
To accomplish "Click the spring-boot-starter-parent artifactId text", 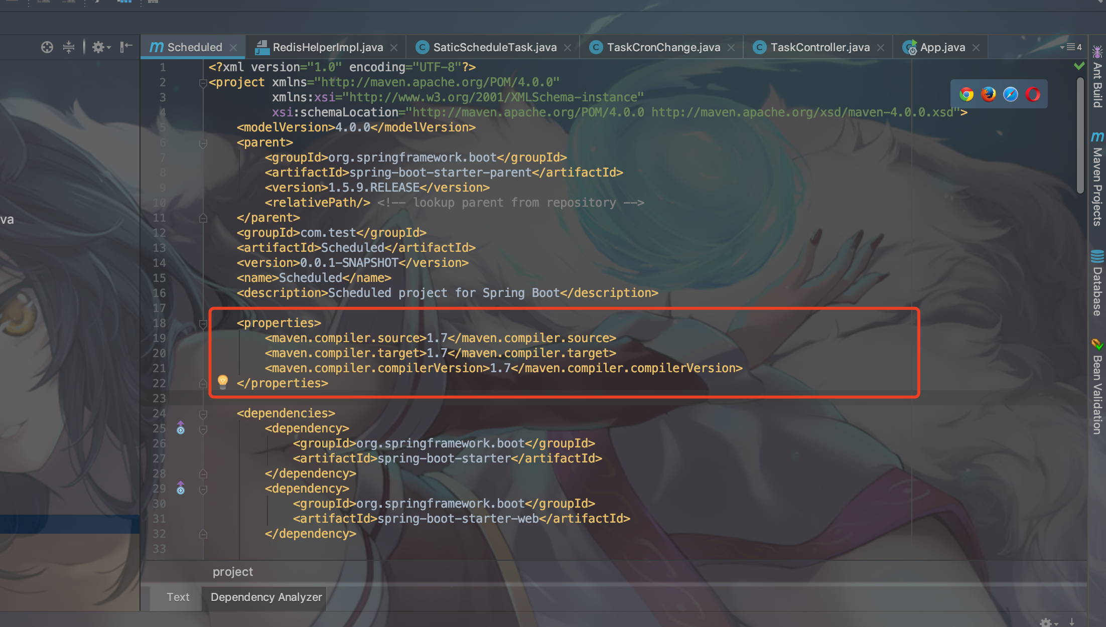I will coord(441,173).
